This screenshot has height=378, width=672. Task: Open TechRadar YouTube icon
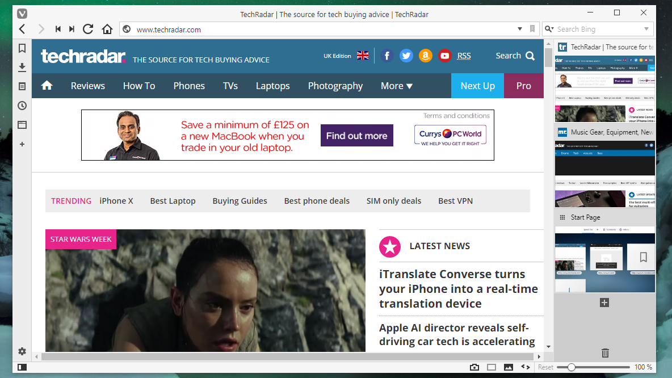coord(444,56)
